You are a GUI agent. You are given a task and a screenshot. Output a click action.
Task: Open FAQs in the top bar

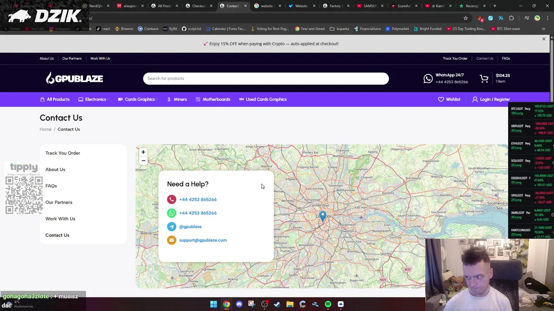pos(506,58)
